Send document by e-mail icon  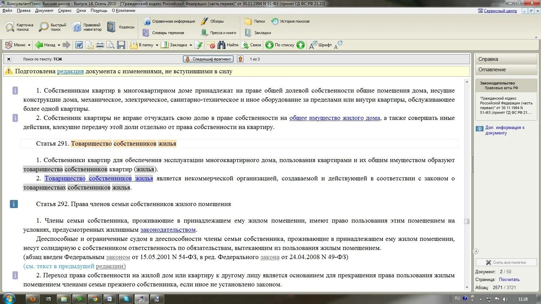90,45
